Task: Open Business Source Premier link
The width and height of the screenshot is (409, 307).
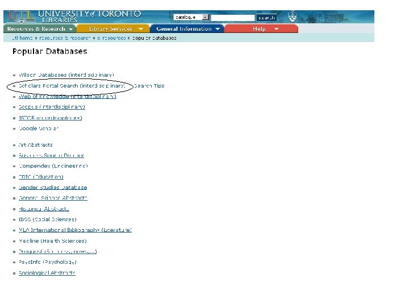Action: point(51,156)
